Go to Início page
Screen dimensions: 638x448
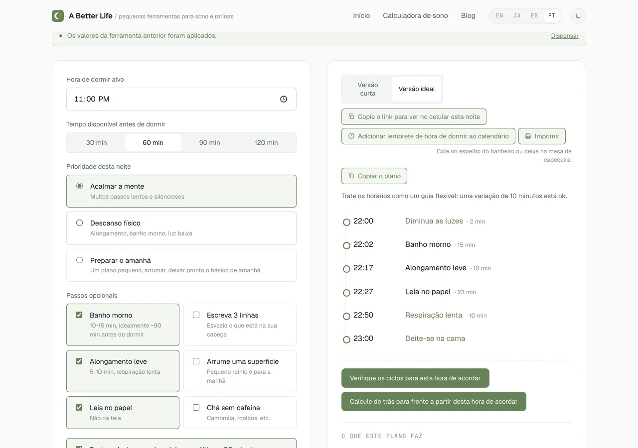[361, 16]
